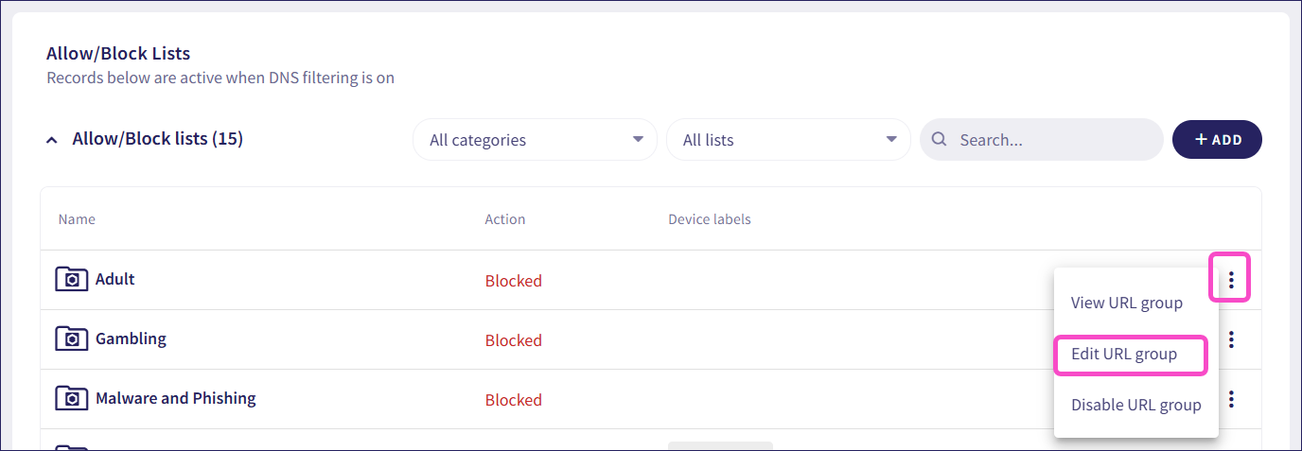Viewport: 1302px width, 451px height.
Task: Open Malware and Phishing kebab menu
Action: coord(1230,399)
